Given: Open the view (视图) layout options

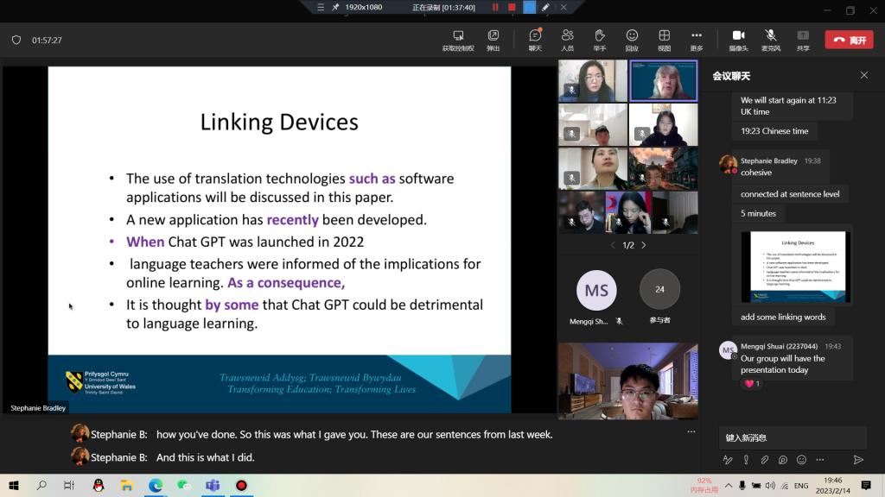Looking at the screenshot, I should 664,36.
